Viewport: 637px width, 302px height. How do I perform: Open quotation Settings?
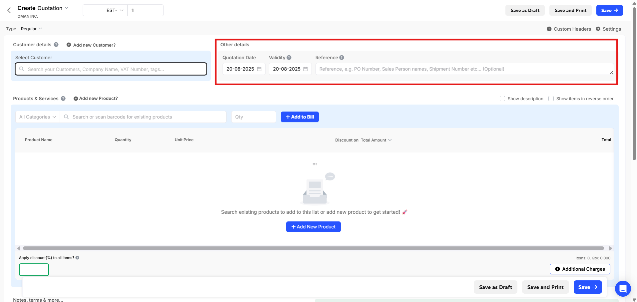coord(608,29)
